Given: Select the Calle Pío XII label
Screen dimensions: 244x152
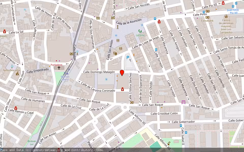Looking at the screenshot, I should 209,6.
